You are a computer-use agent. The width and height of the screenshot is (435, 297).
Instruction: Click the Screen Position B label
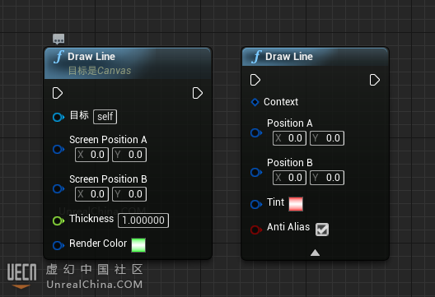[108, 179]
